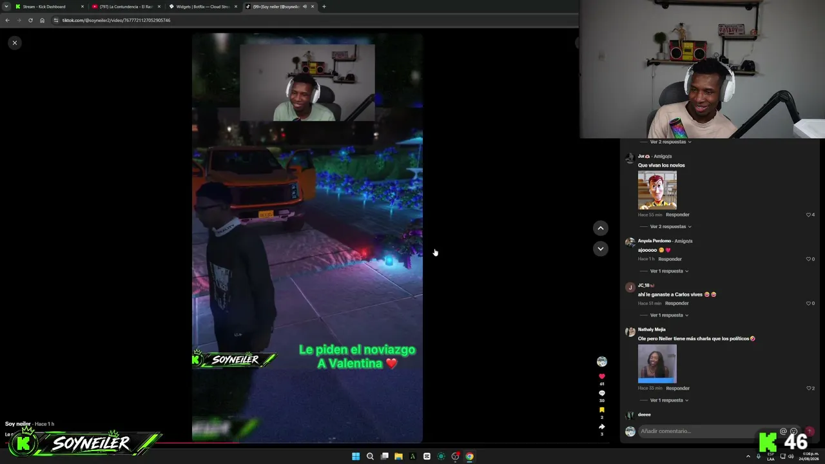The image size is (825, 464).
Task: Expand the 'Ver 1 respuesta' under Anyela Perdomo
Action: (669, 271)
